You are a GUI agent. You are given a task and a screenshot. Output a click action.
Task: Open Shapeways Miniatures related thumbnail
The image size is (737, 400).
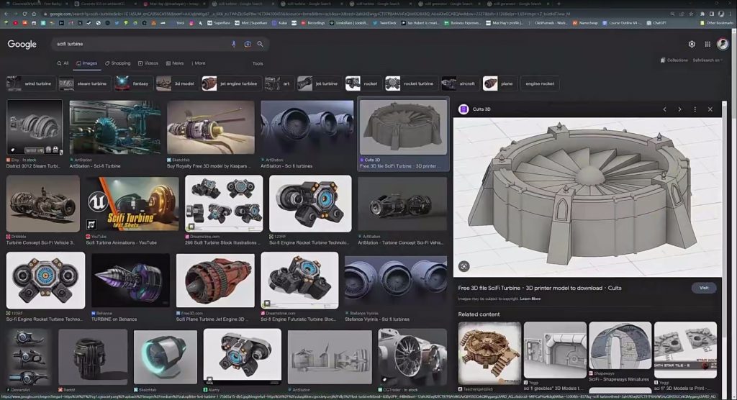(620, 347)
